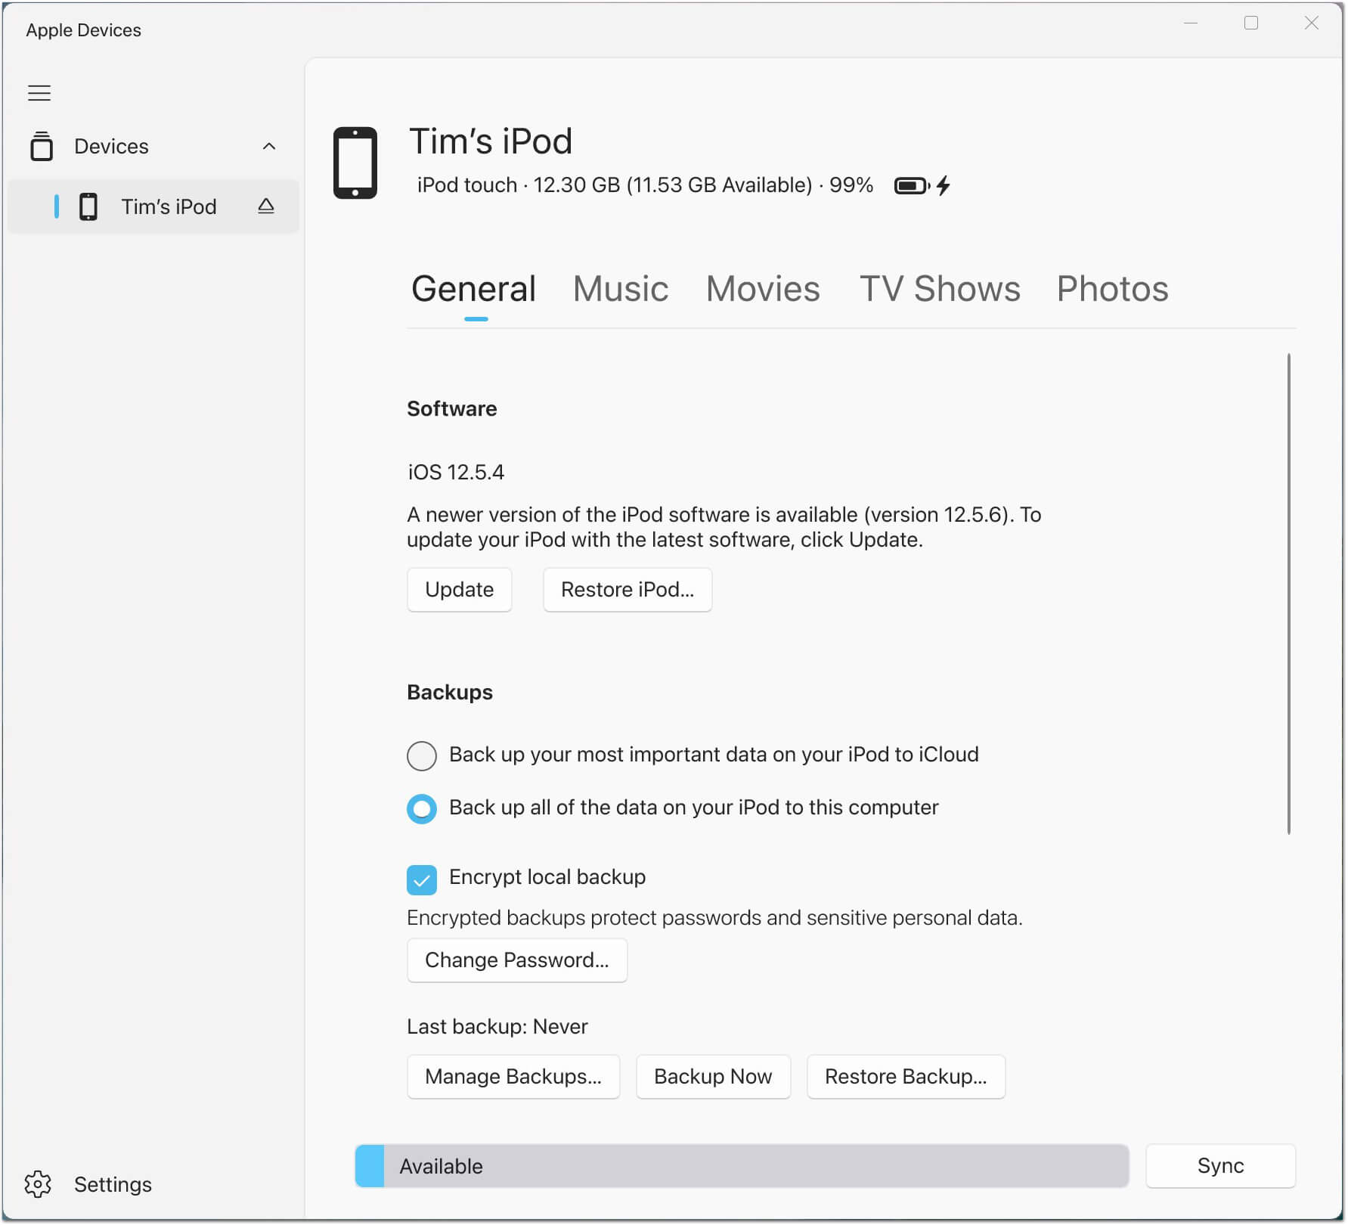1348x1225 pixels.
Task: Eject Tim's iPod using eject icon
Action: point(266,206)
